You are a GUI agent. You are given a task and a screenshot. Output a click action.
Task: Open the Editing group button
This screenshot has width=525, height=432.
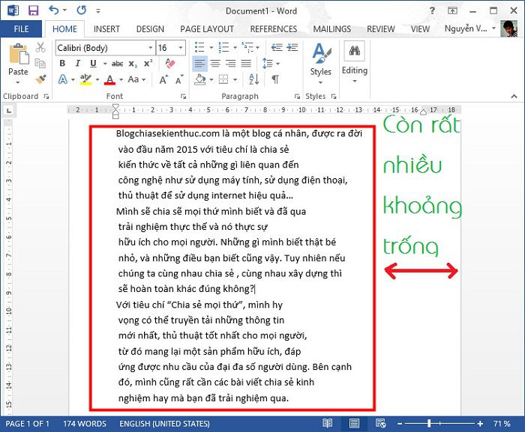[355, 63]
